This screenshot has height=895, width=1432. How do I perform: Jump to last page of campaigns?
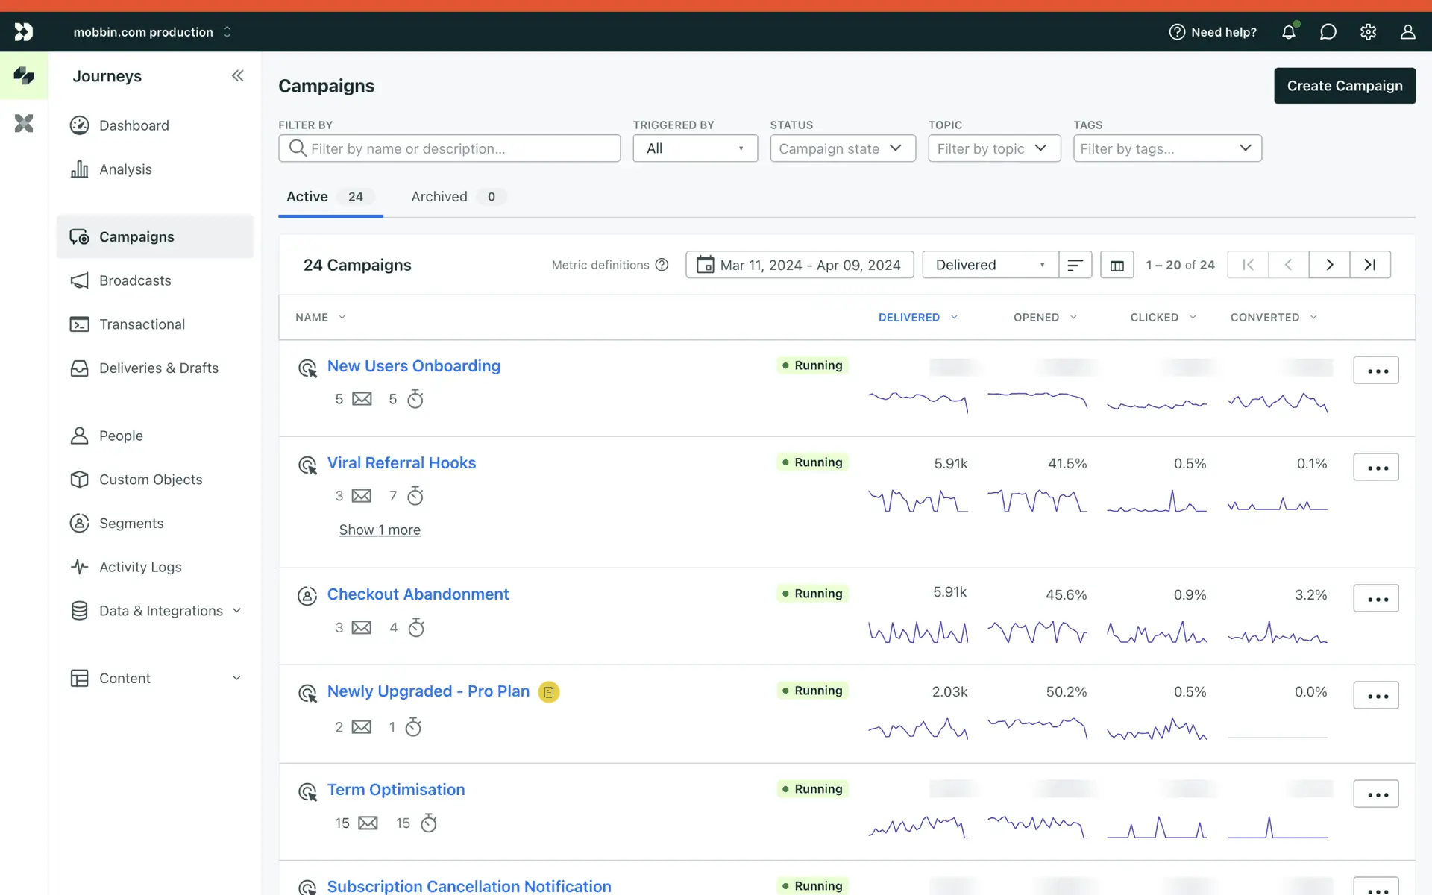pos(1370,265)
